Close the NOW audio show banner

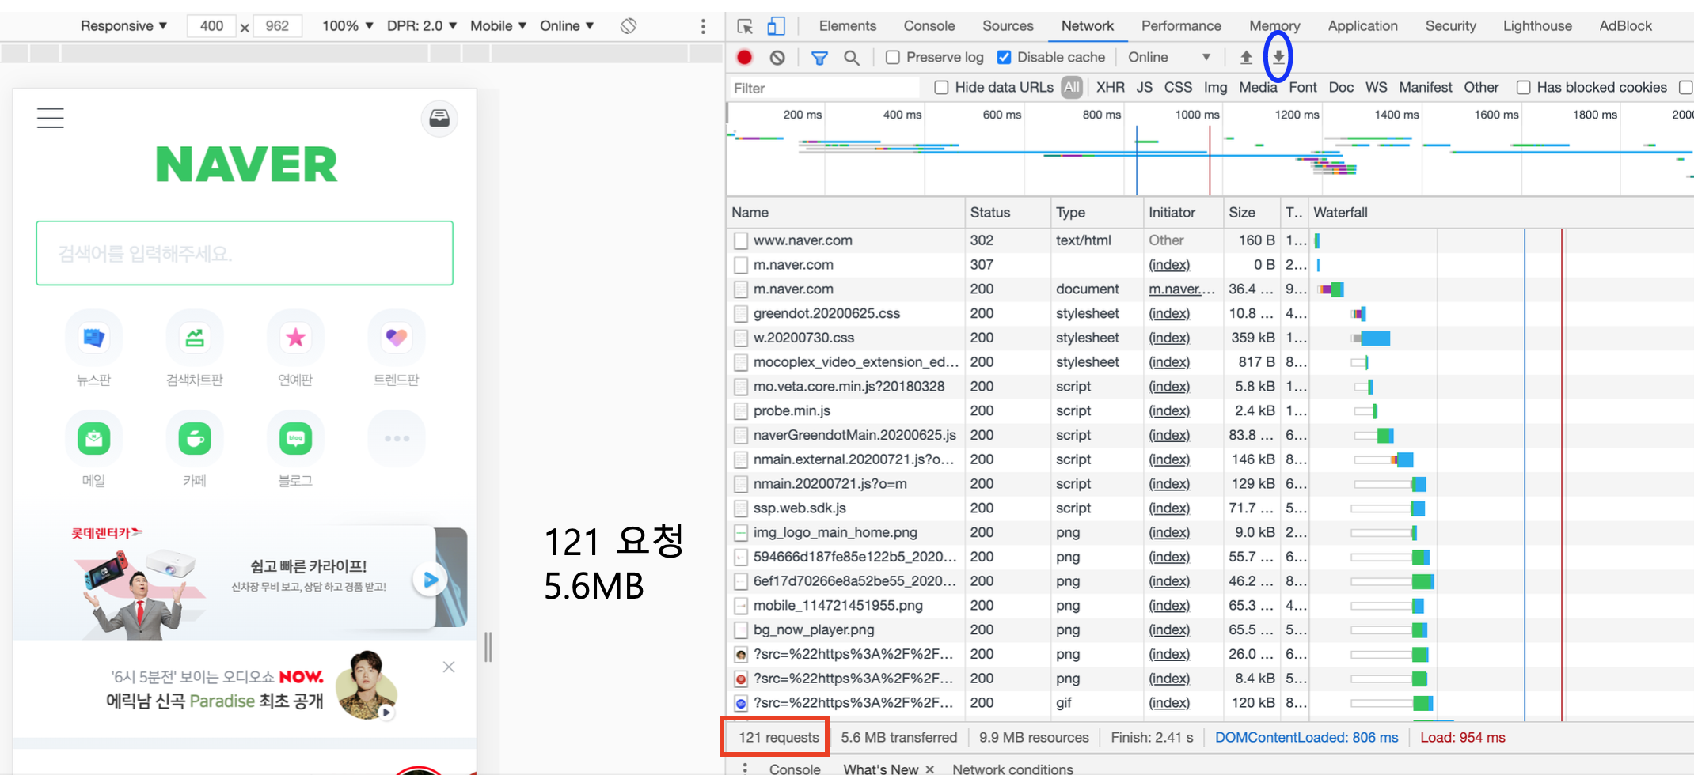point(449,667)
